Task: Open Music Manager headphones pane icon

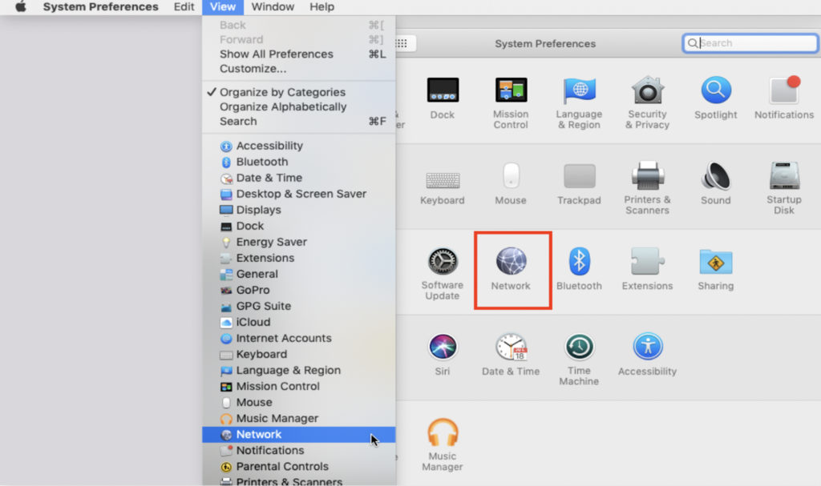Action: pos(443,432)
